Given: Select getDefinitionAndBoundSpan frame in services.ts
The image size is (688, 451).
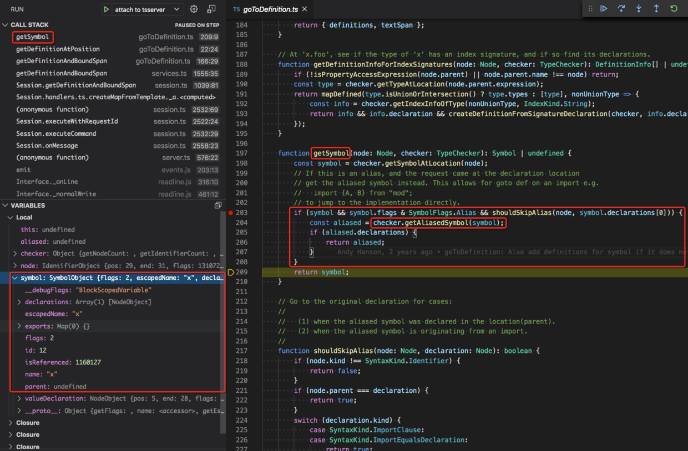Looking at the screenshot, I should 113,73.
